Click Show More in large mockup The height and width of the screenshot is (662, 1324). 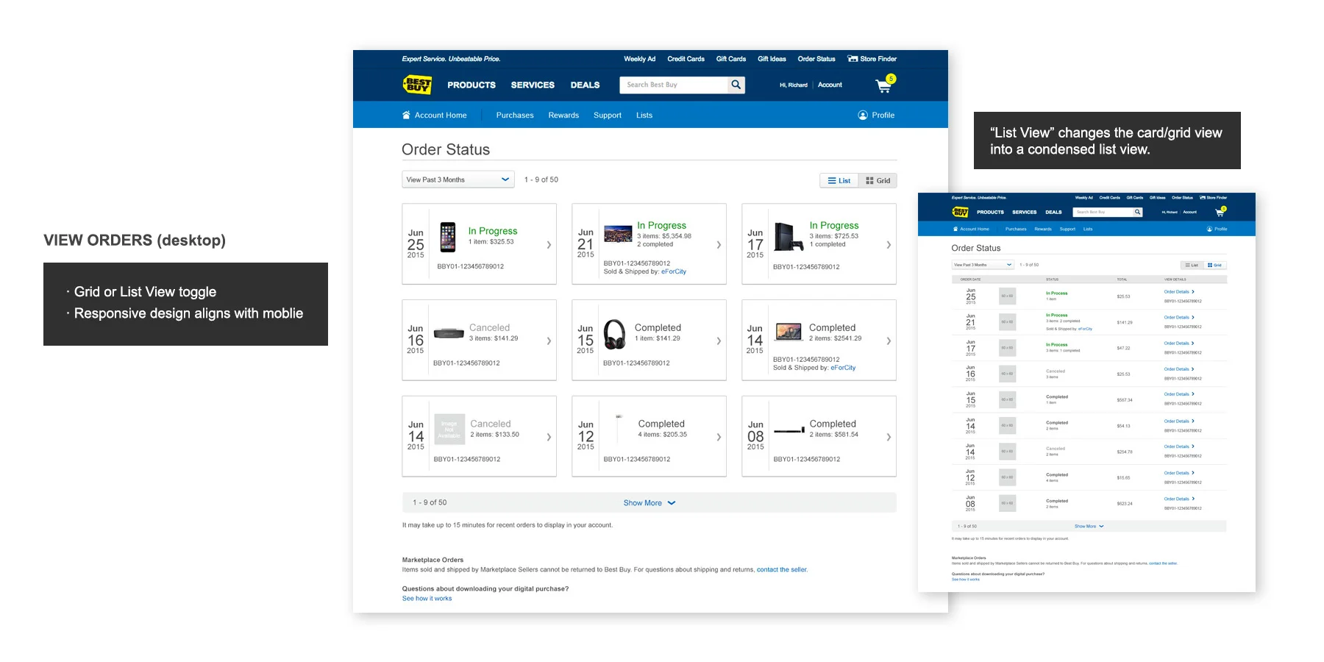click(x=649, y=503)
